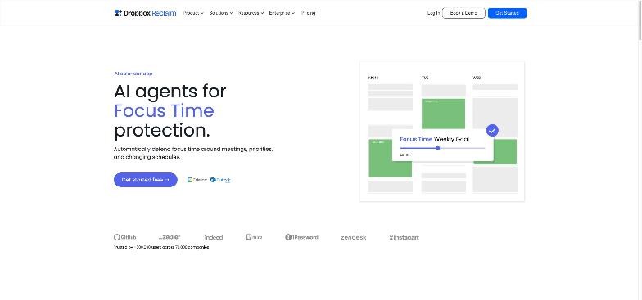Click the Get started free button
This screenshot has height=300, width=642.
pos(146,180)
